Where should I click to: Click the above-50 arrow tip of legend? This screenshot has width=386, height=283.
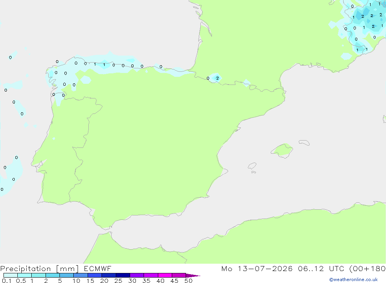[x=193, y=276]
